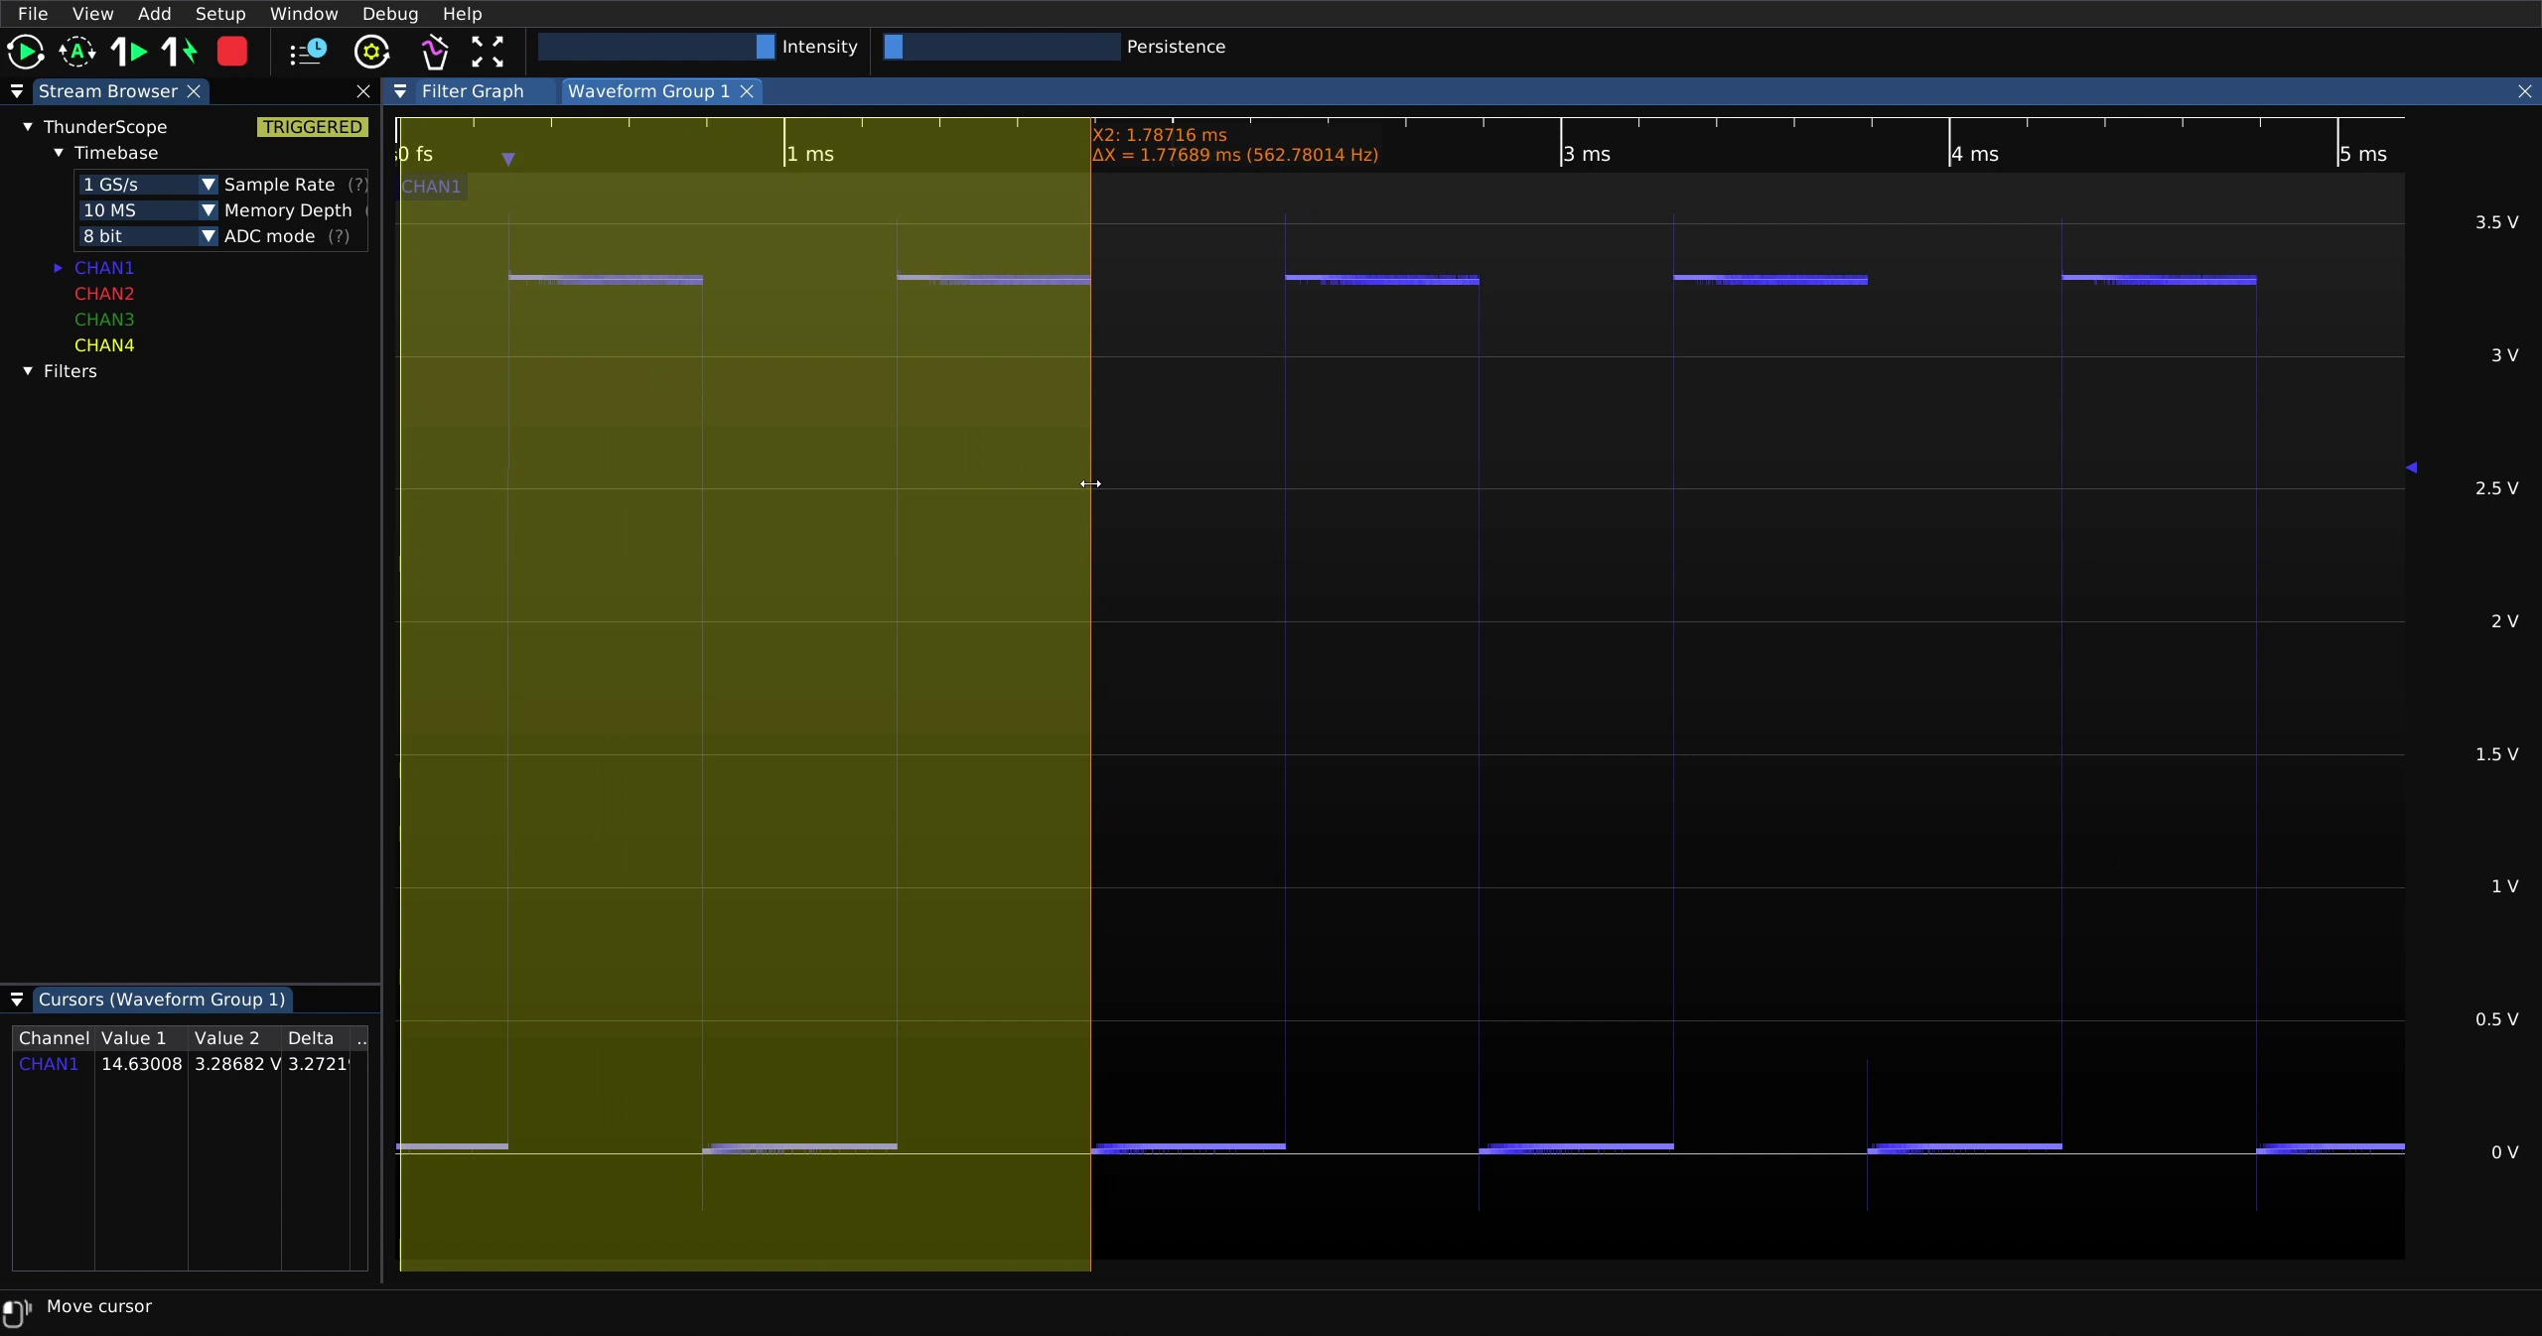Close the Waveform Group 1 tab
The height and width of the screenshot is (1336, 2542).
pos(747,91)
